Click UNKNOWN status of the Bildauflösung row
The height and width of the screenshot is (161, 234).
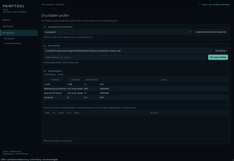pyautogui.click(x=104, y=89)
